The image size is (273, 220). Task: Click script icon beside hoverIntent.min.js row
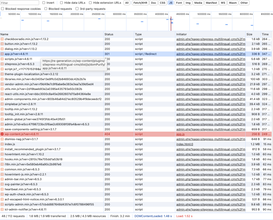(x=2, y=154)
